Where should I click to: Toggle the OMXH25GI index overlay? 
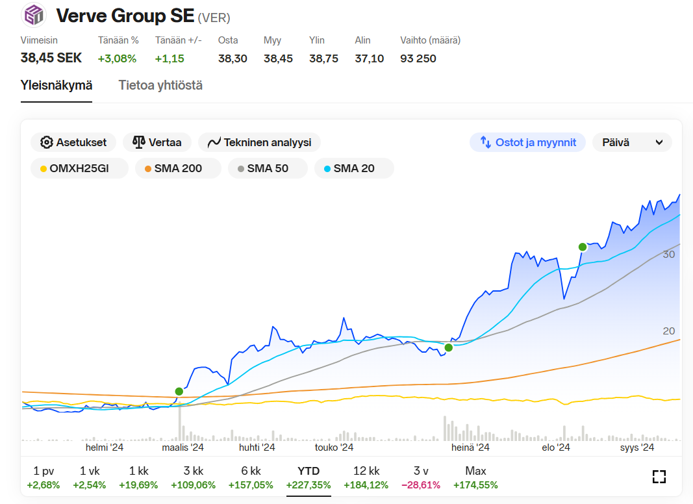(75, 168)
